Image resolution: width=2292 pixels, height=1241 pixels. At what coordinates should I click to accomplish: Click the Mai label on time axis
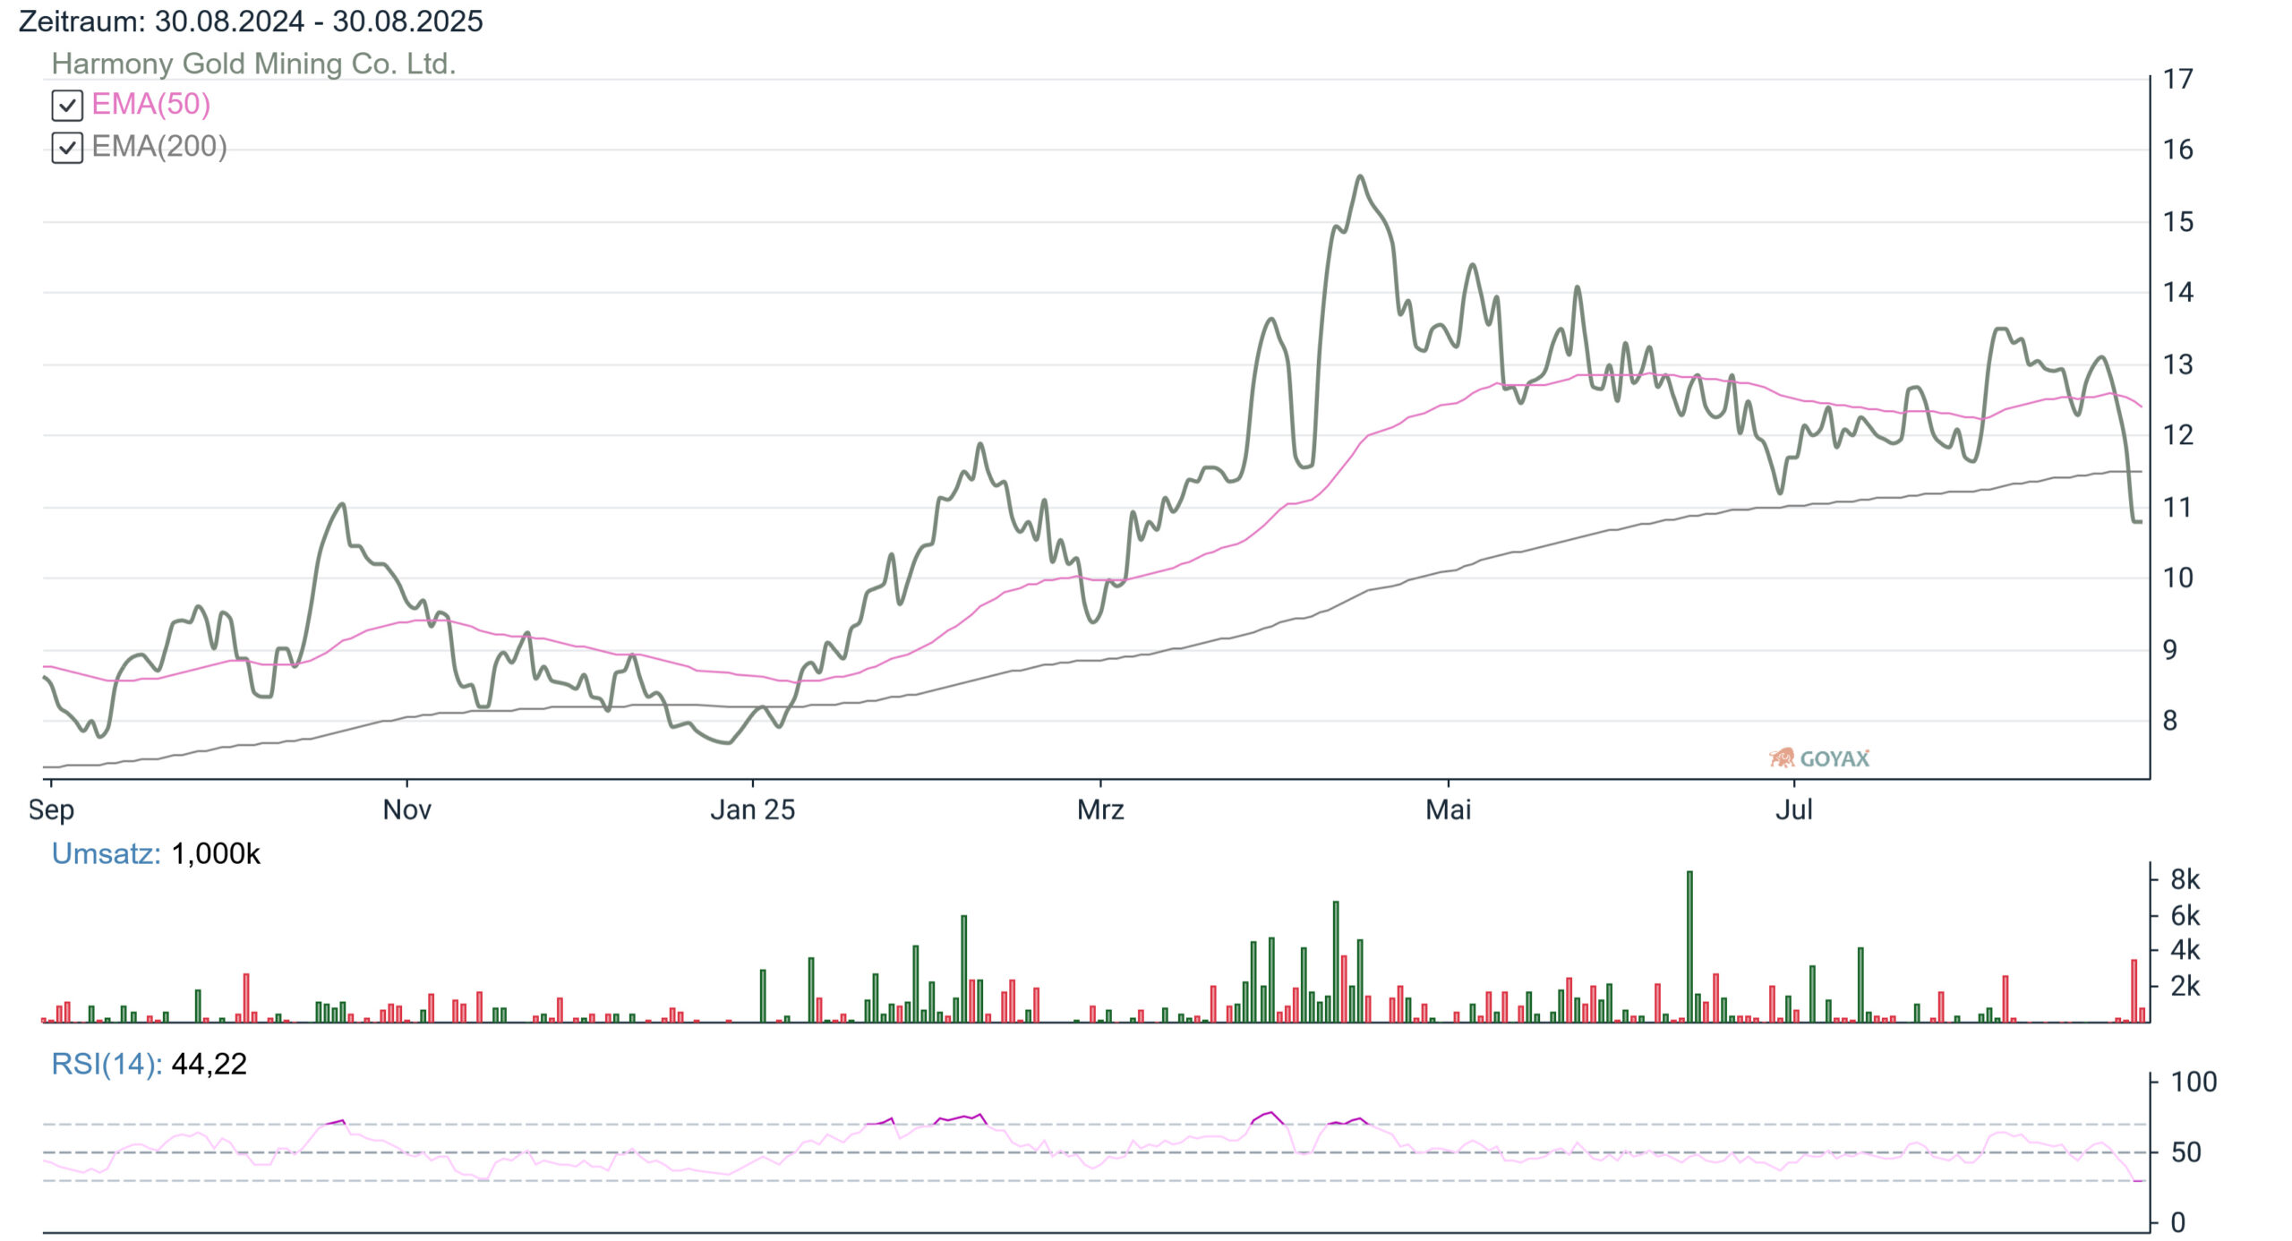1449,810
